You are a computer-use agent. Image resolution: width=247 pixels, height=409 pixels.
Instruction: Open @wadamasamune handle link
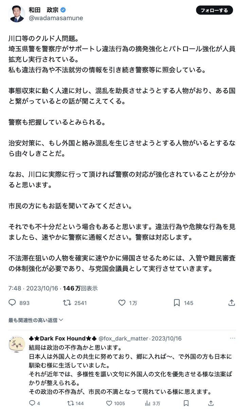point(56,18)
